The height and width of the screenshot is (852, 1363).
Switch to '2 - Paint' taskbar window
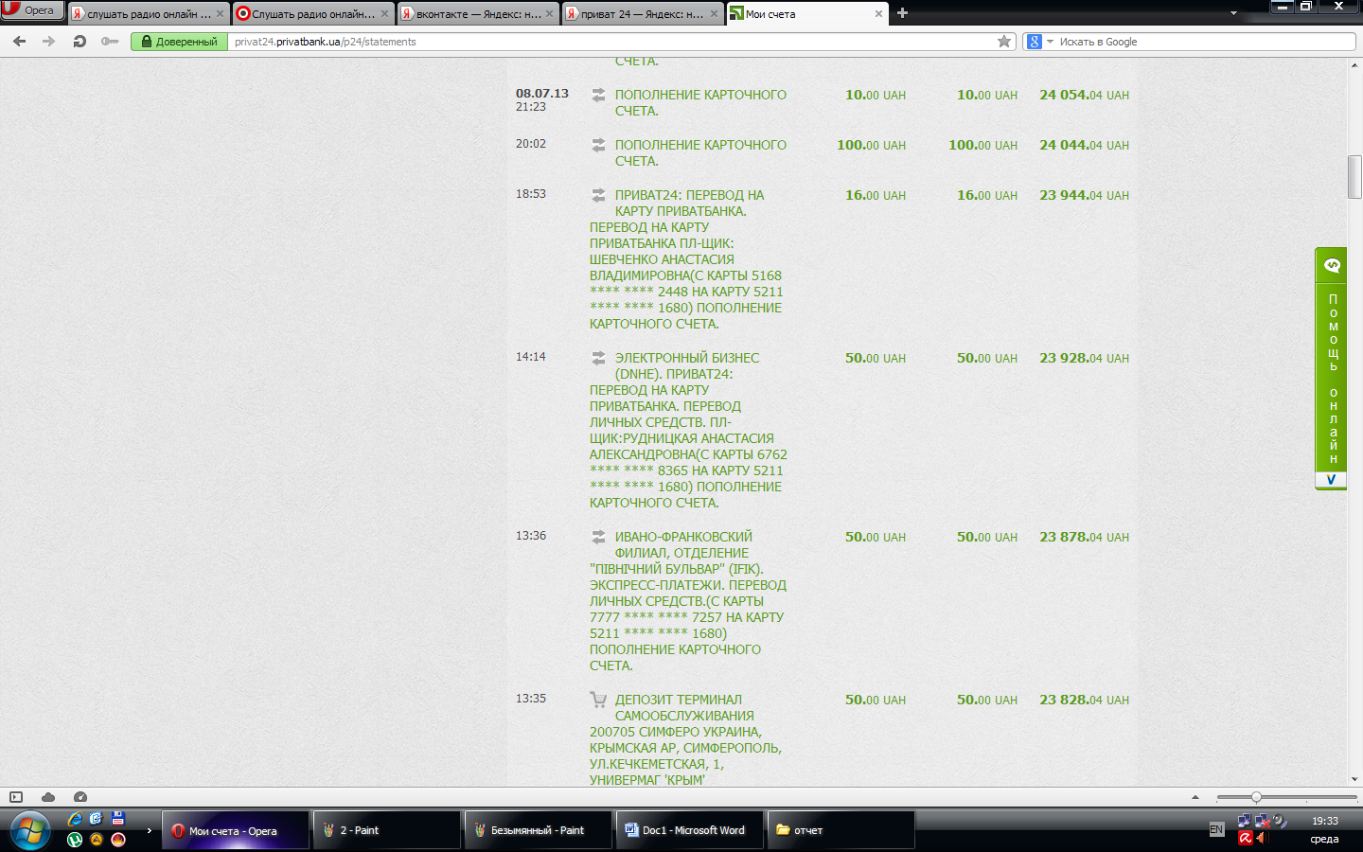pos(386,830)
